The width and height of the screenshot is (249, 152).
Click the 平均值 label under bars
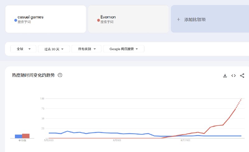pyautogui.click(x=22, y=140)
